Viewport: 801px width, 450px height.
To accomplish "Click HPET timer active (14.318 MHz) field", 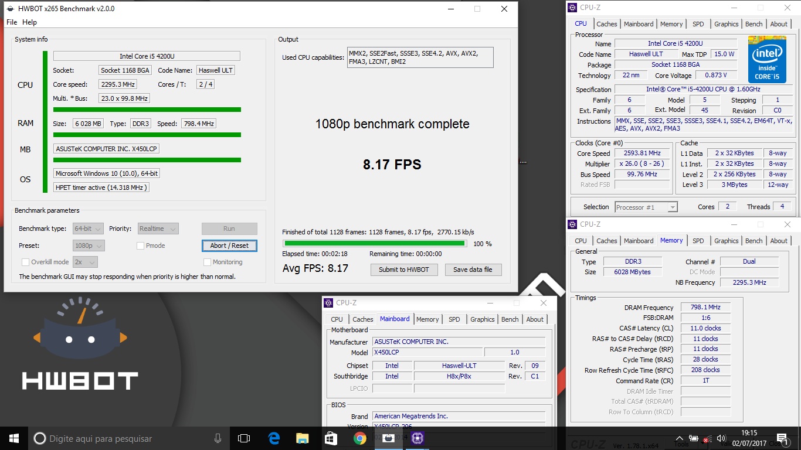I will (x=101, y=187).
